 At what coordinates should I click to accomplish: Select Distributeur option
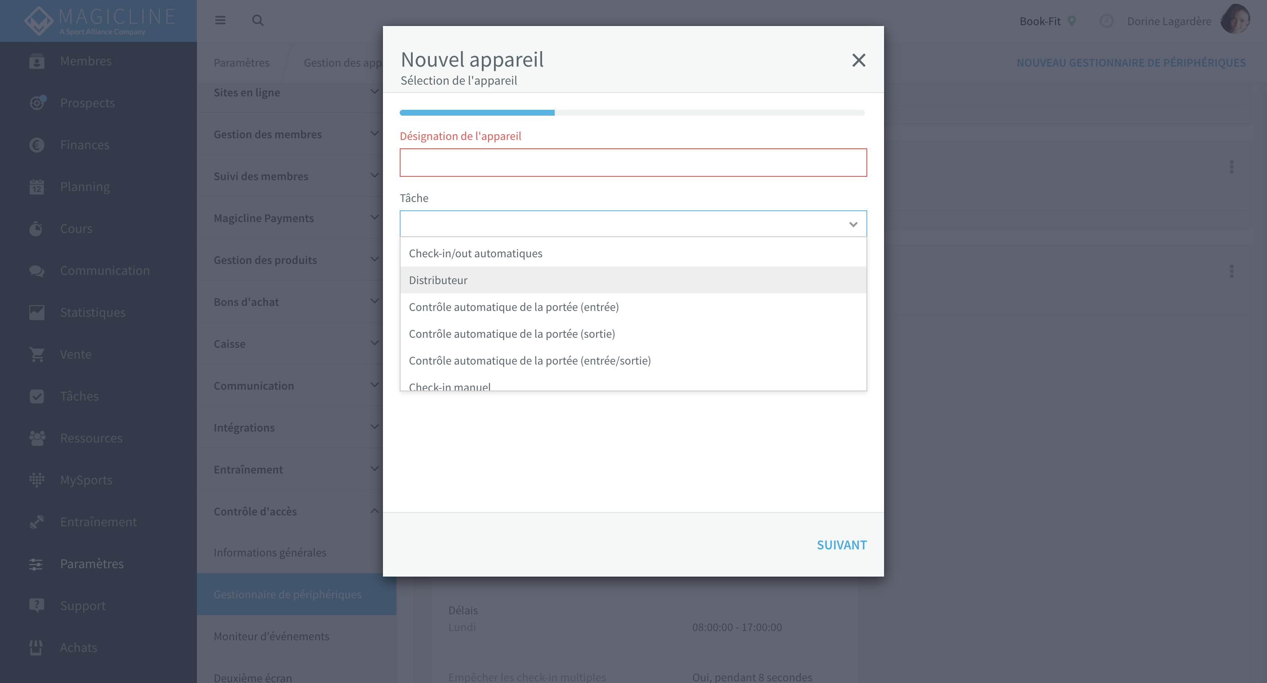coord(633,280)
